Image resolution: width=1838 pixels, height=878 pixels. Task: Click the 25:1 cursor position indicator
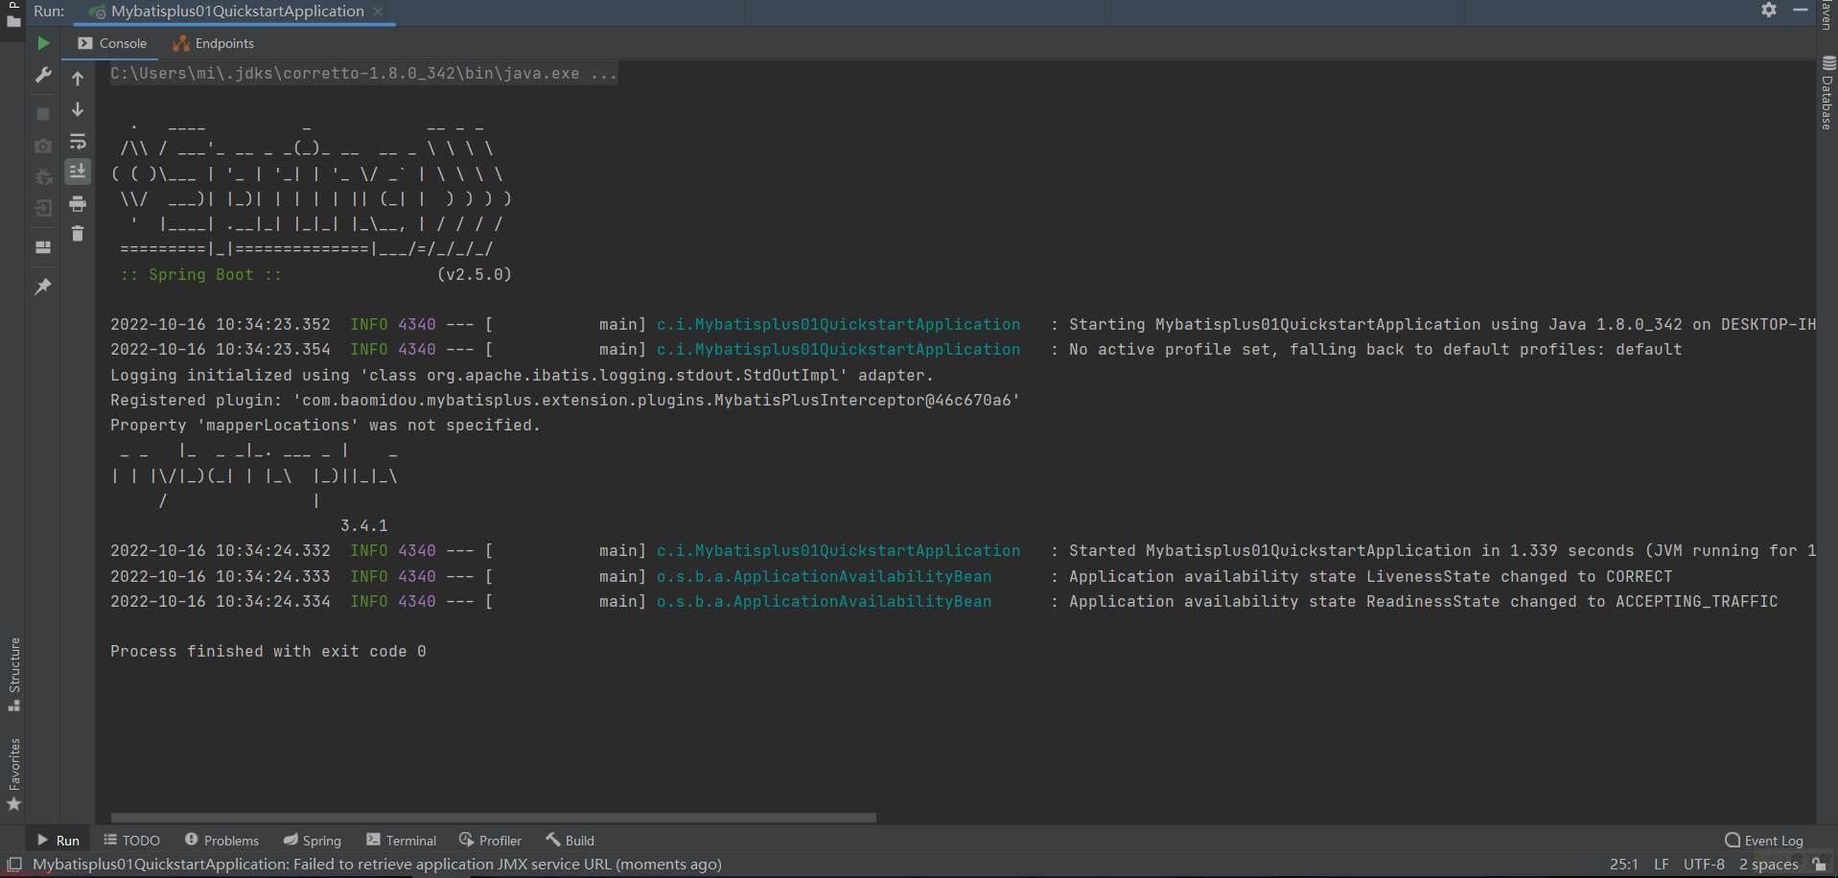1624,865
